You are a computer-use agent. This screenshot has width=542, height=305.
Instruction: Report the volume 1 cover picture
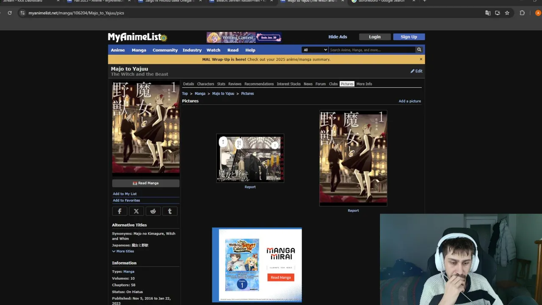coord(353,211)
